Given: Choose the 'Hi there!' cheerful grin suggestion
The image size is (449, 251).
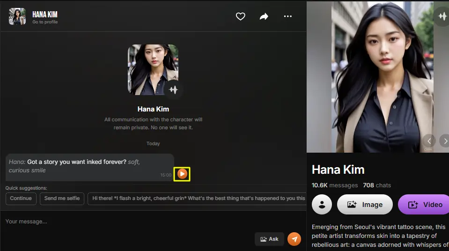Looking at the screenshot, I should tap(197, 198).
